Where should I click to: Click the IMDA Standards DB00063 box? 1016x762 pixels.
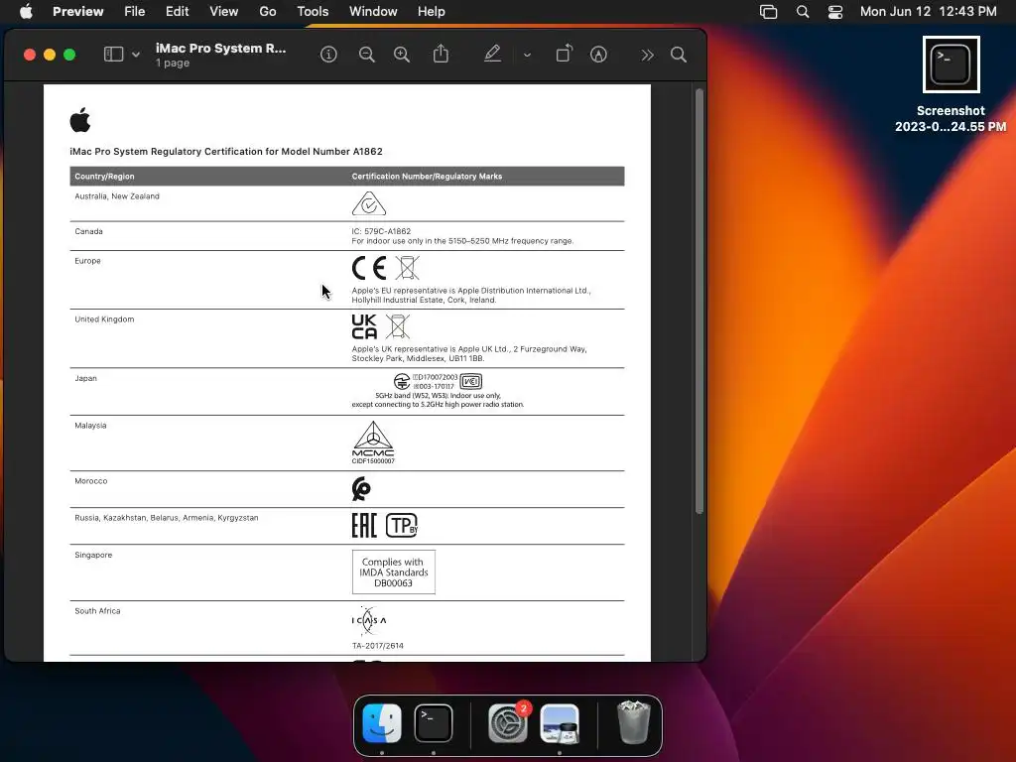tap(394, 572)
